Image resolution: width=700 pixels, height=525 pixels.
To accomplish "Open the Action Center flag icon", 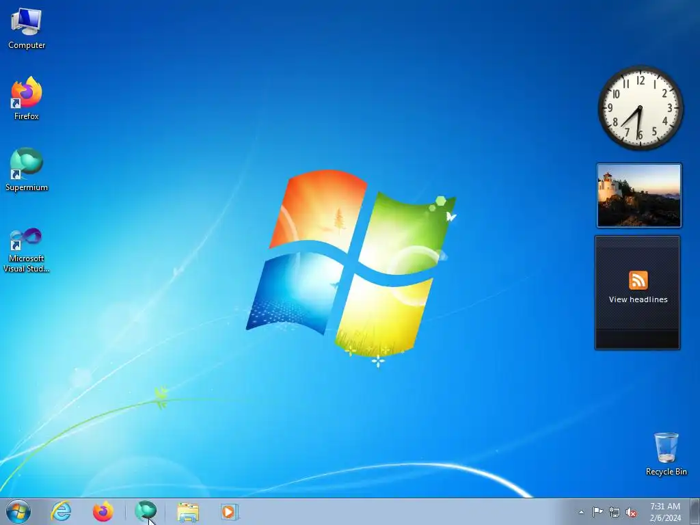I will (597, 512).
